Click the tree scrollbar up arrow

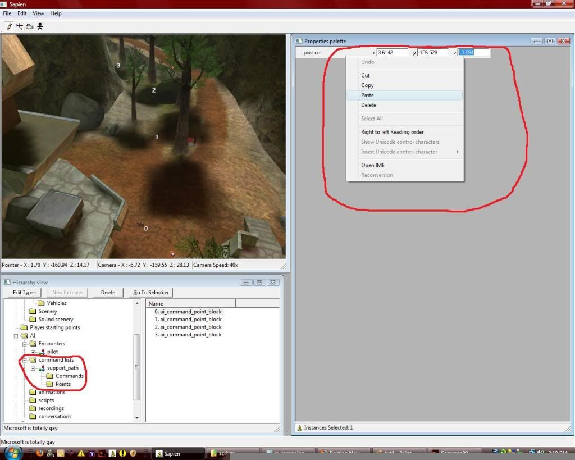[x=137, y=303]
